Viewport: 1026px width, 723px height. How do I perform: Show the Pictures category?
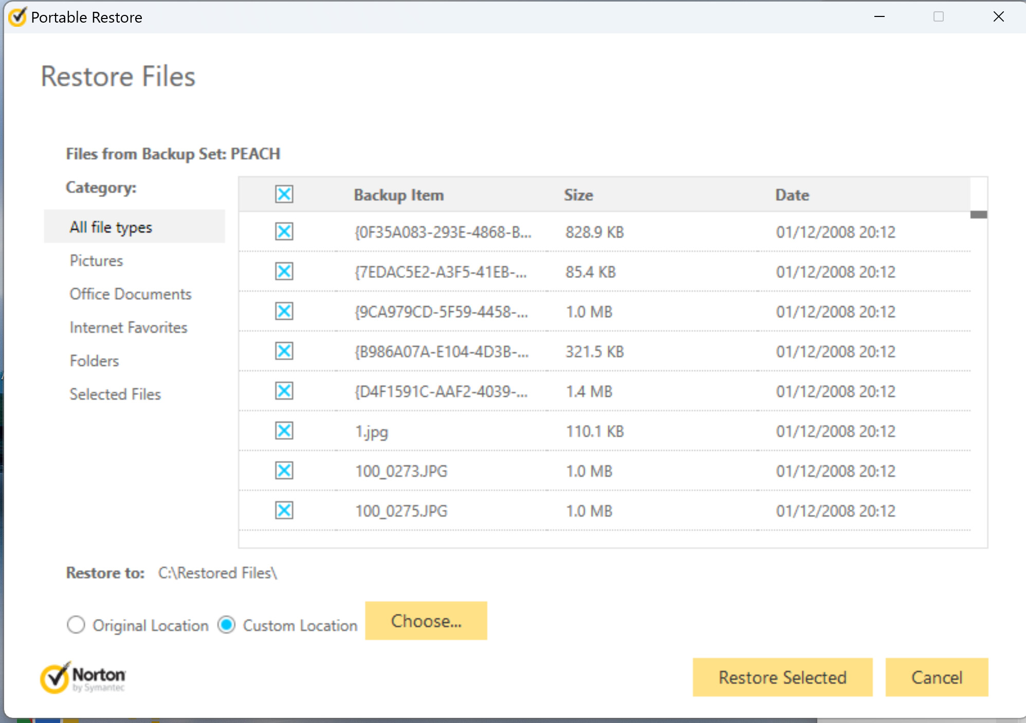(x=96, y=261)
